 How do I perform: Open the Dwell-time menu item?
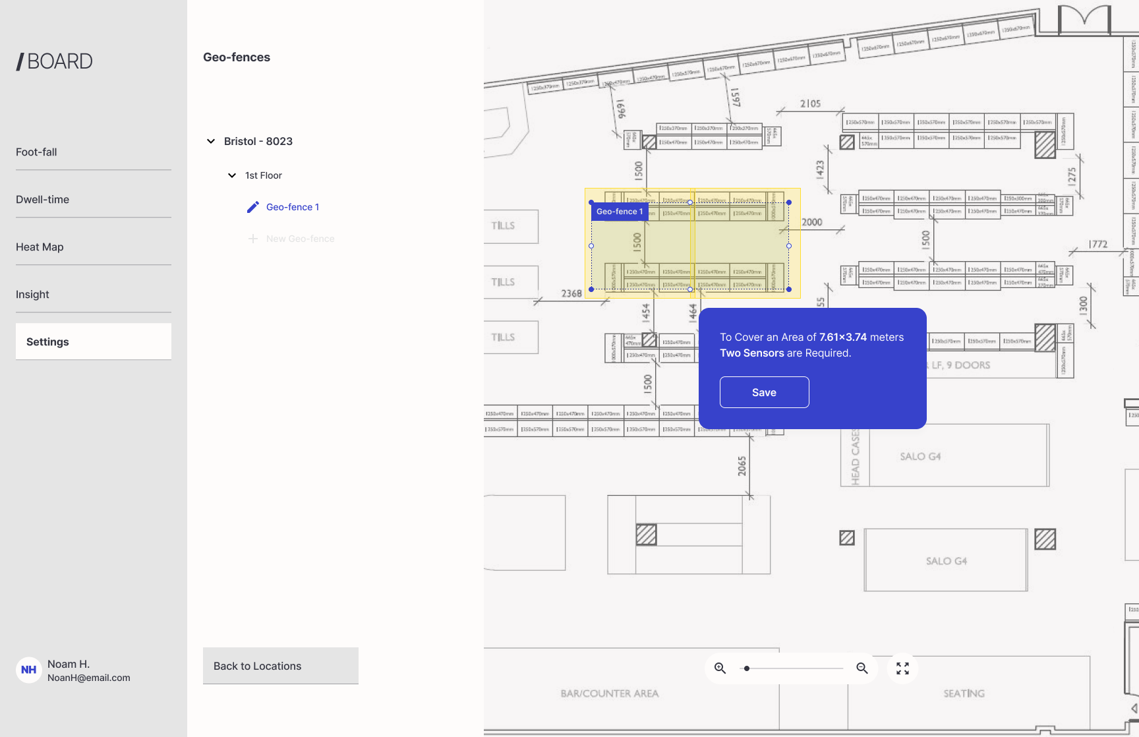tap(94, 200)
